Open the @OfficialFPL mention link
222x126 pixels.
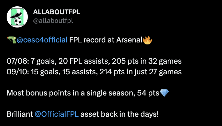pyautogui.click(x=57, y=114)
